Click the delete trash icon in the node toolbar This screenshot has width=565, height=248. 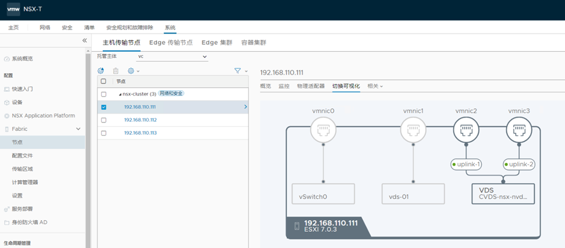pyautogui.click(x=115, y=71)
